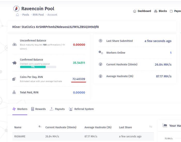Click the Workers Online gears icon

click(101, 52)
